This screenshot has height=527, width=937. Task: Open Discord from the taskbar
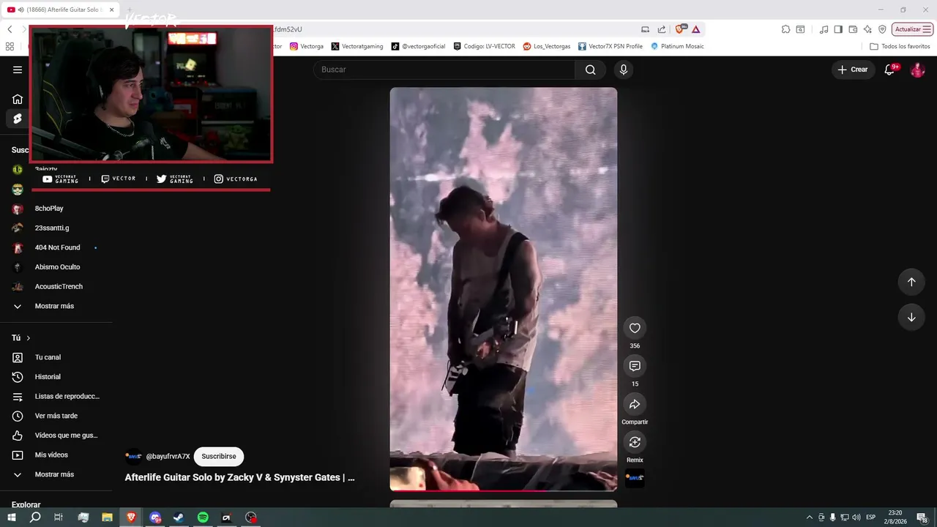(155, 517)
